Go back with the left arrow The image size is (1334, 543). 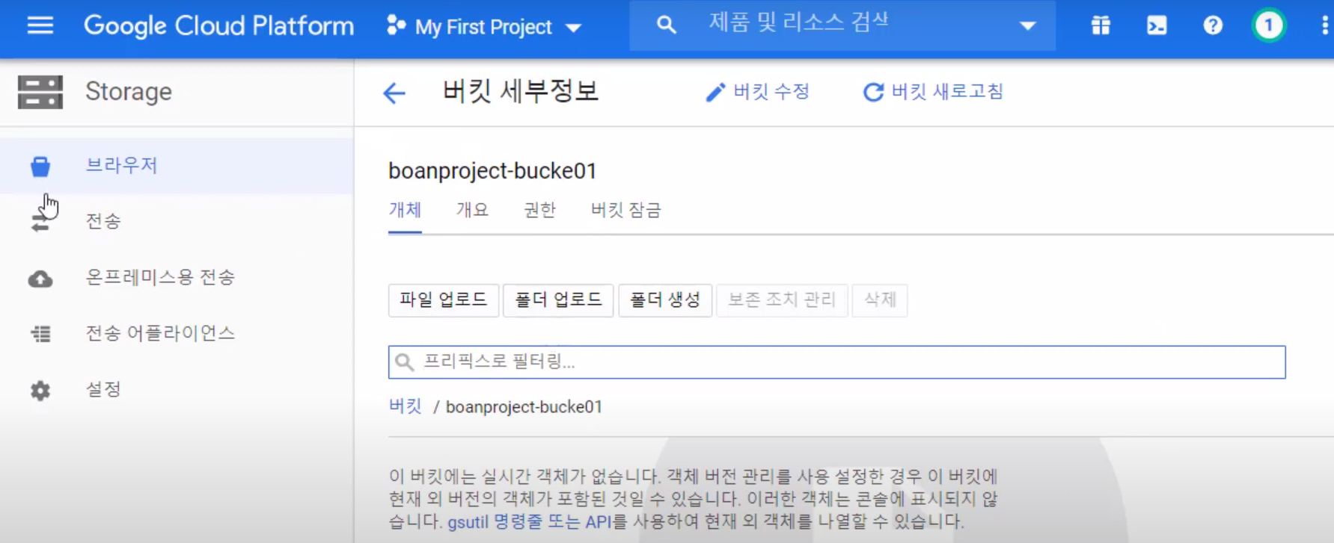[x=394, y=93]
